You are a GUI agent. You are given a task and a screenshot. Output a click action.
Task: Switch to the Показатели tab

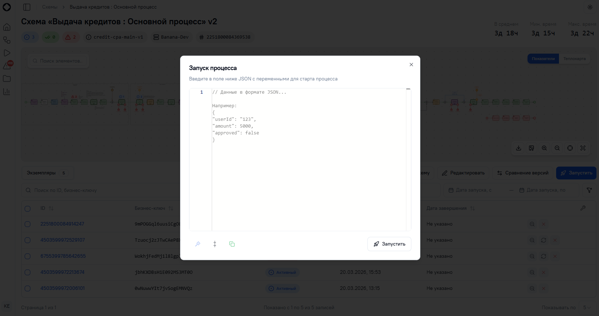tap(543, 59)
